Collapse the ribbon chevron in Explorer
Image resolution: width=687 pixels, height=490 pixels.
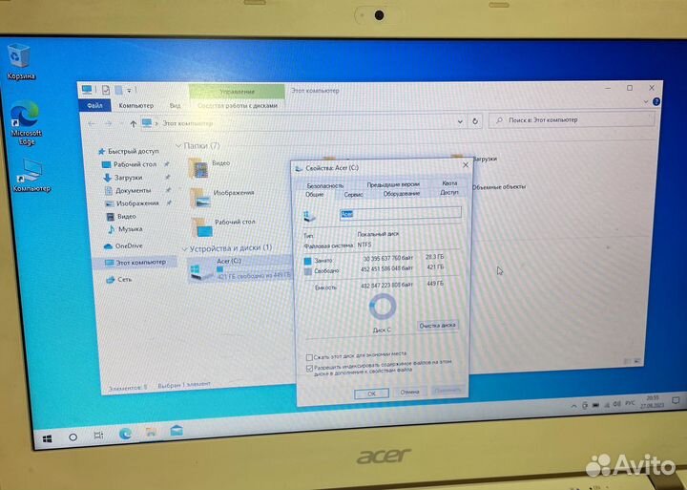[x=645, y=102]
